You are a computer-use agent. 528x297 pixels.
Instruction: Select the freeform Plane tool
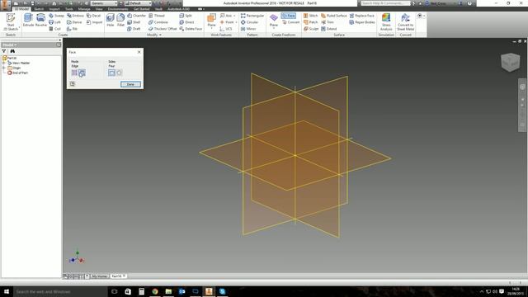point(274,20)
